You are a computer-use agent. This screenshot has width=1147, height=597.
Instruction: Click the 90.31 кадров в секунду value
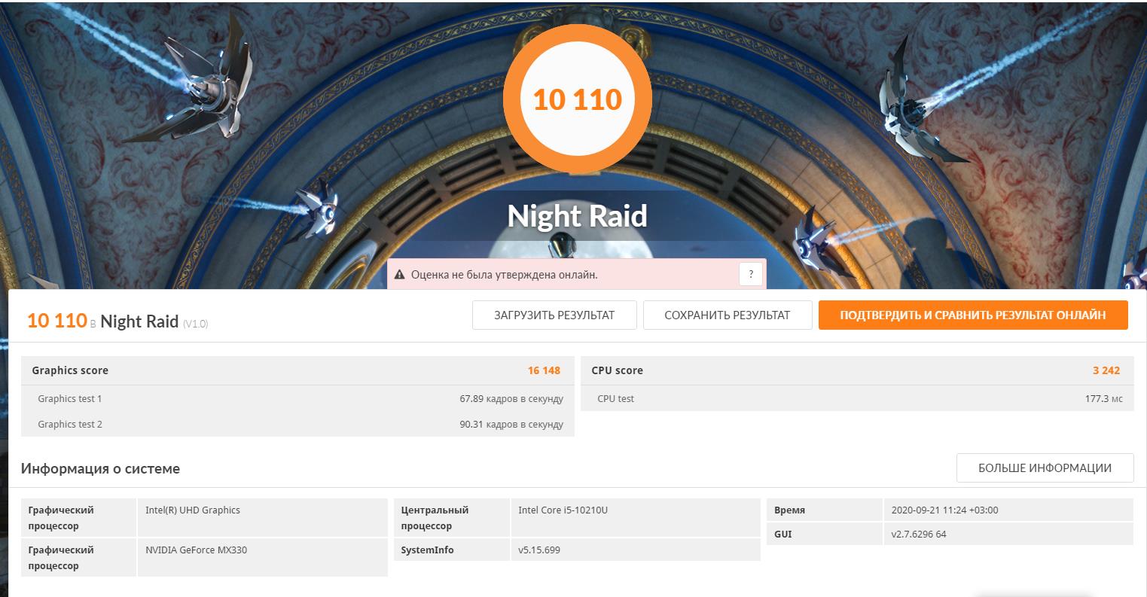511,425
